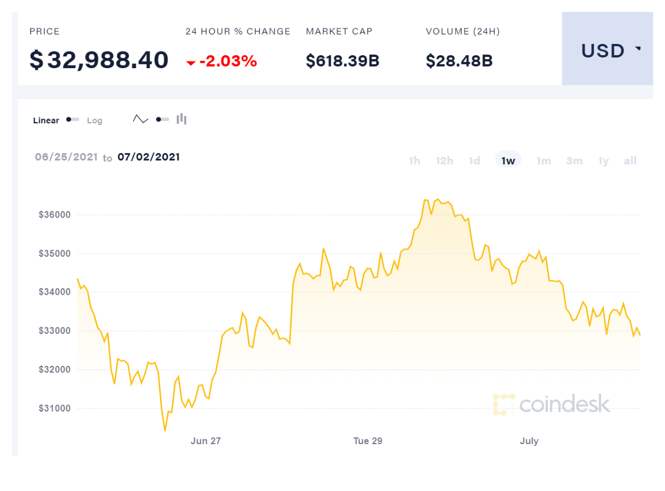Select the 12h time range
The height and width of the screenshot is (491, 665).
(x=444, y=161)
